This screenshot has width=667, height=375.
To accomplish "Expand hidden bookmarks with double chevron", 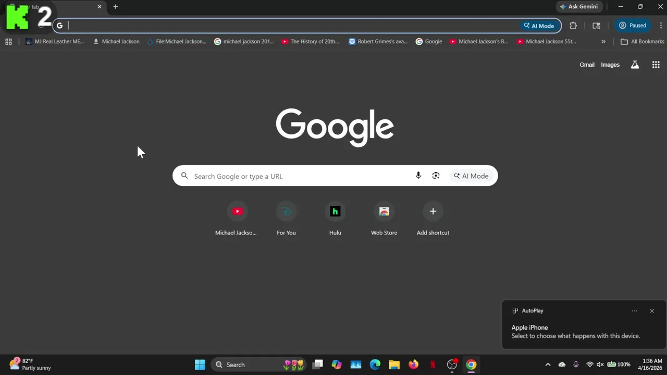I will coord(603,42).
